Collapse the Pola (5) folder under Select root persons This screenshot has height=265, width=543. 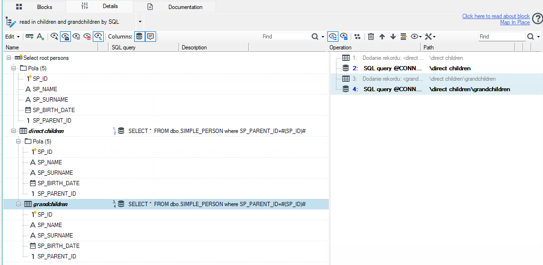pos(13,68)
